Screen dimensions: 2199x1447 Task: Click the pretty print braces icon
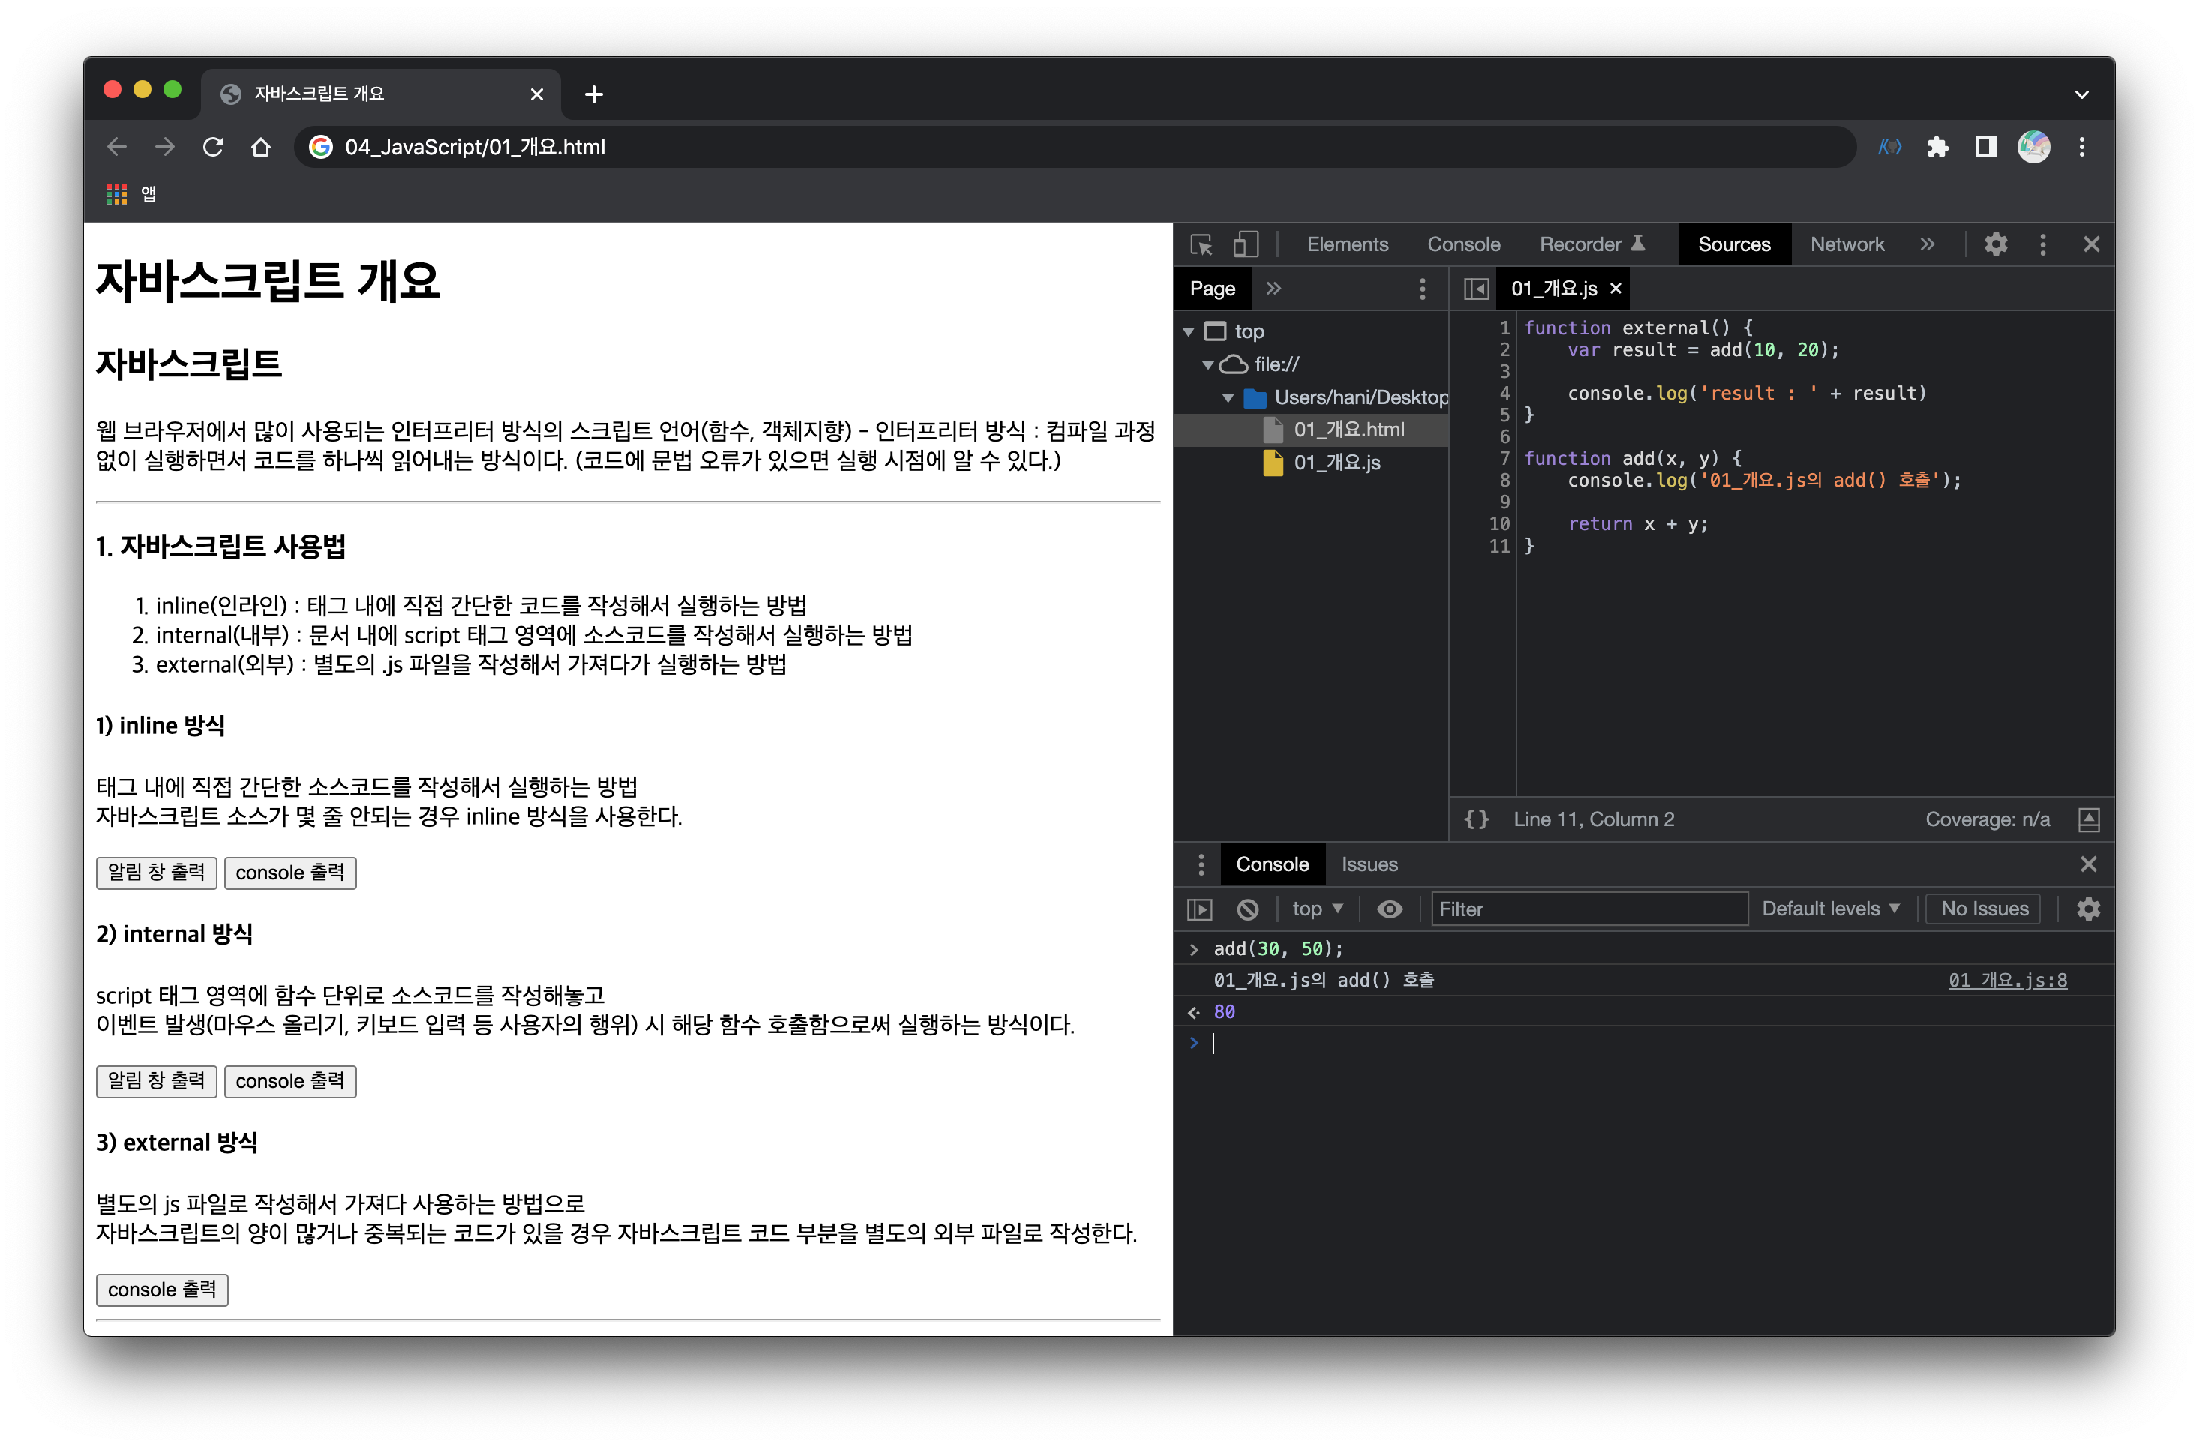pyautogui.click(x=1477, y=819)
